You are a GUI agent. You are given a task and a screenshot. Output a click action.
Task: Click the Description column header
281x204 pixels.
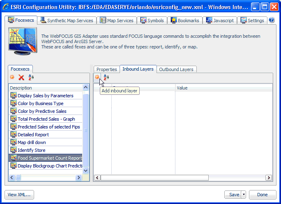point(46,88)
